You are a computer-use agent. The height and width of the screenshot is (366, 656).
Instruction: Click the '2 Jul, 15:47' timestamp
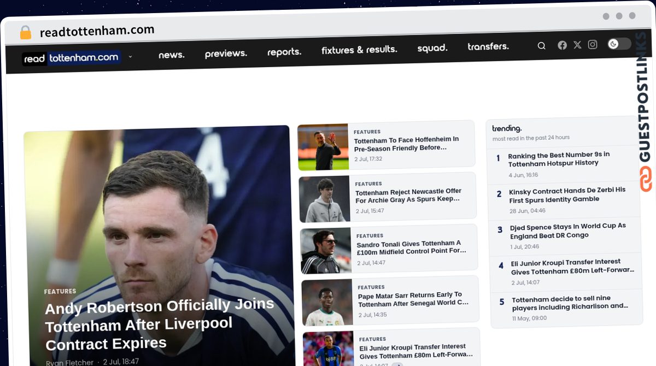pos(370,211)
